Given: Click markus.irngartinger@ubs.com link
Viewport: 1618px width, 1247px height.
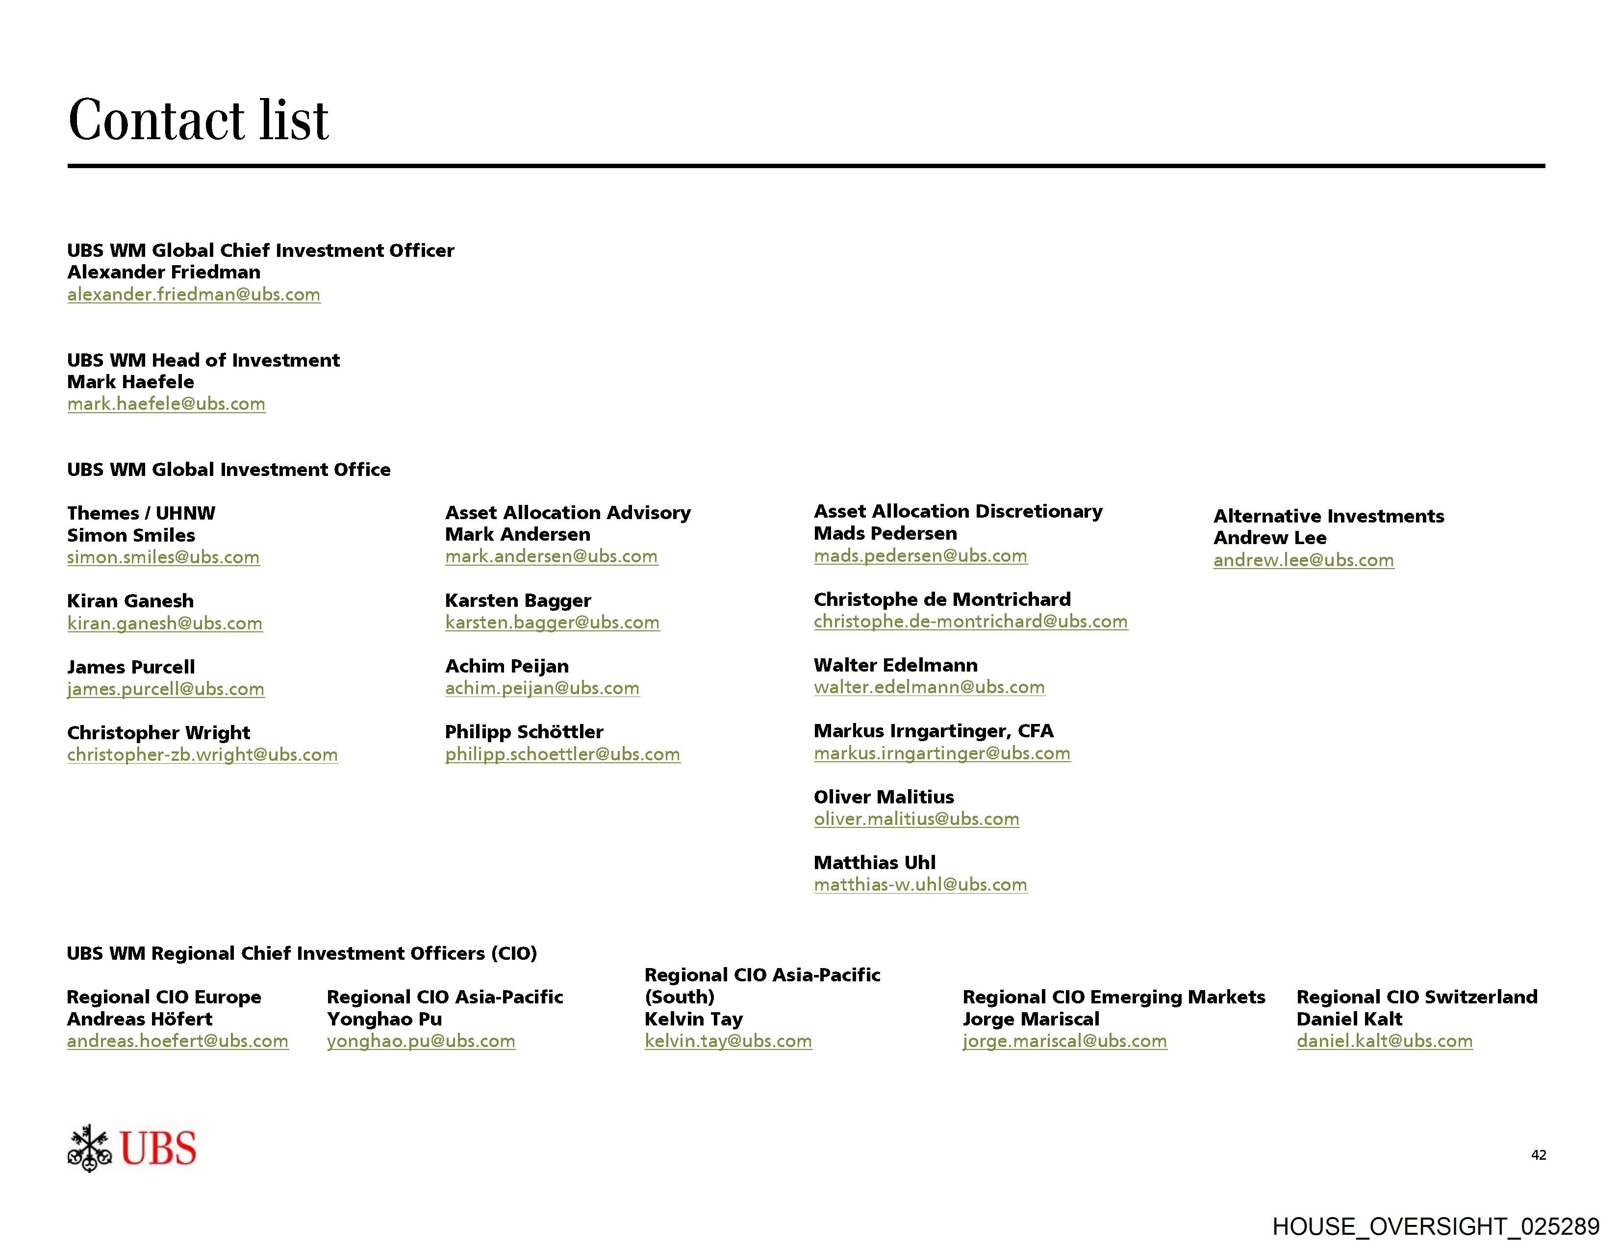Looking at the screenshot, I should pos(941,754).
